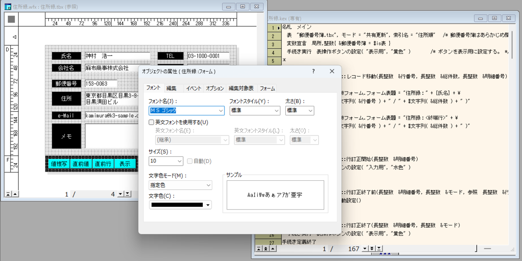
Task: Switch to the イベント tab
Action: (193, 88)
